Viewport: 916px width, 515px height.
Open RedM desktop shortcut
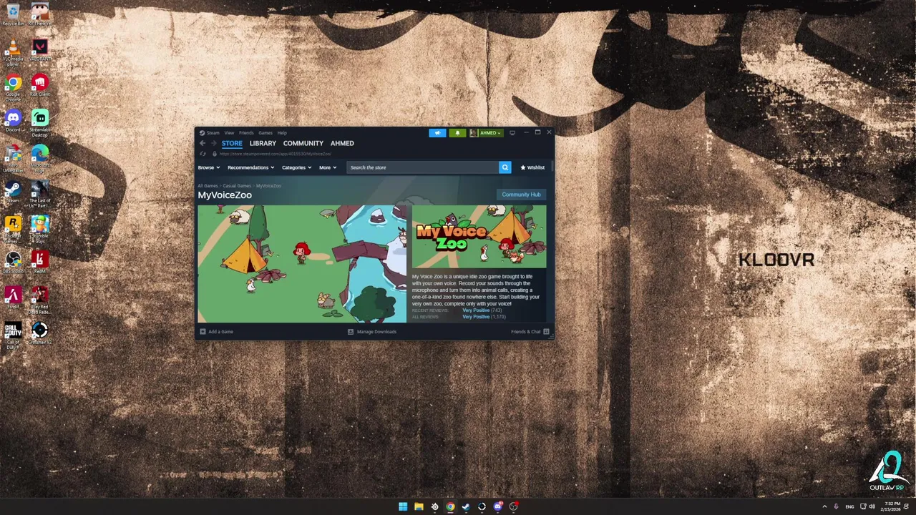[40, 263]
